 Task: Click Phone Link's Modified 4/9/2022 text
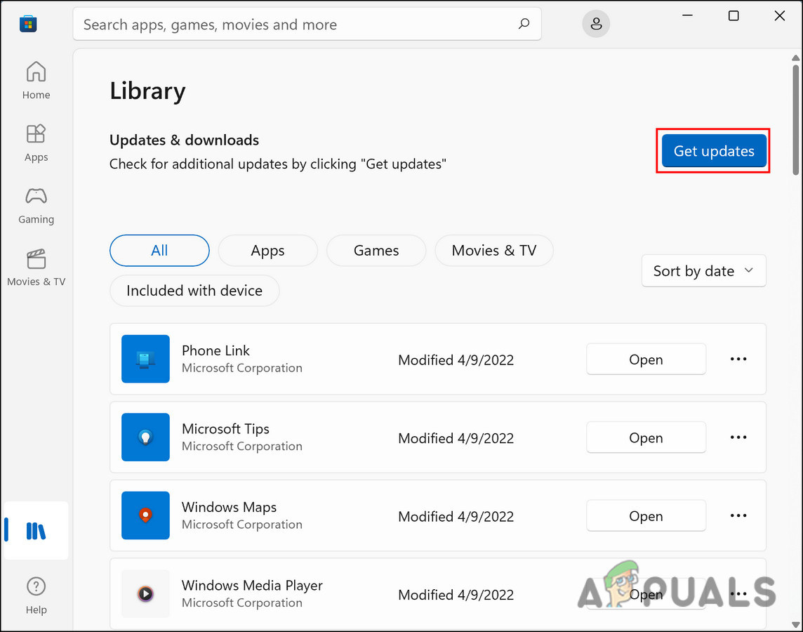(456, 360)
